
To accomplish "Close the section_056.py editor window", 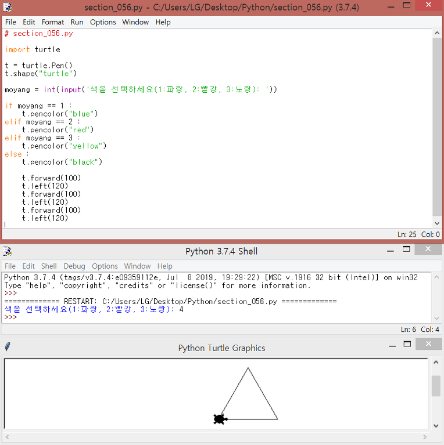I will pyautogui.click(x=429, y=5).
